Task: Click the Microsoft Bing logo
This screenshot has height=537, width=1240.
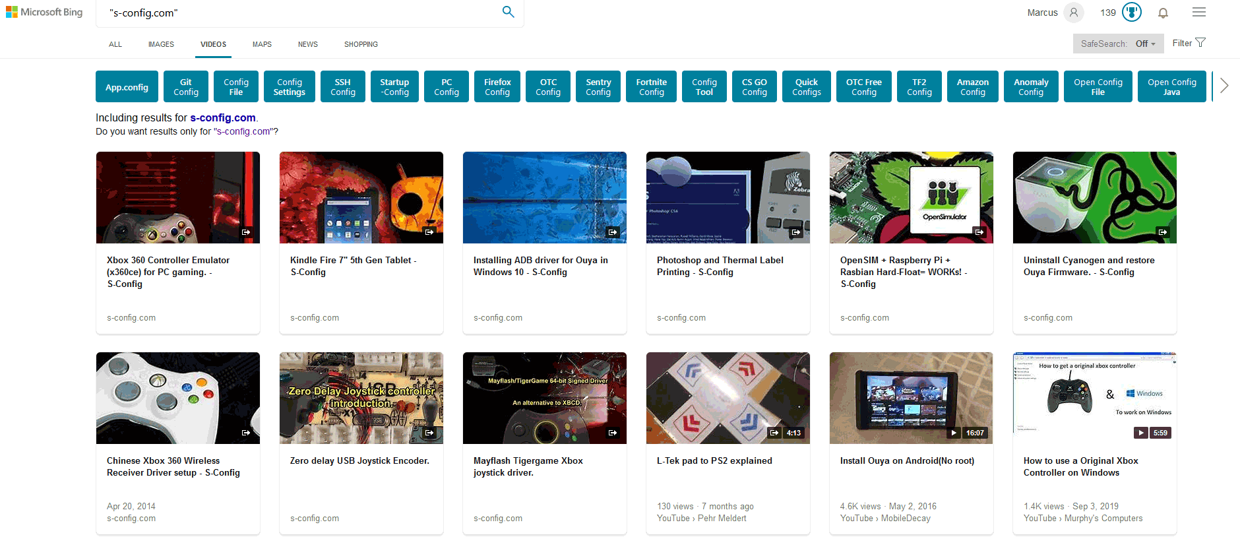Action: pyautogui.click(x=44, y=12)
